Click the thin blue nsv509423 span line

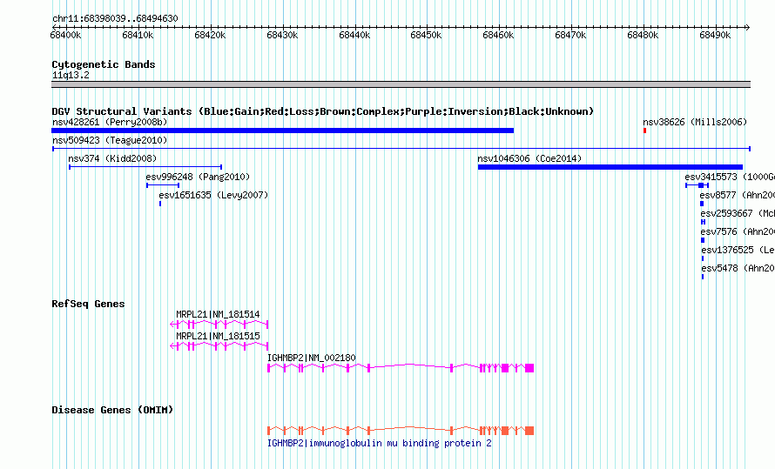point(401,149)
